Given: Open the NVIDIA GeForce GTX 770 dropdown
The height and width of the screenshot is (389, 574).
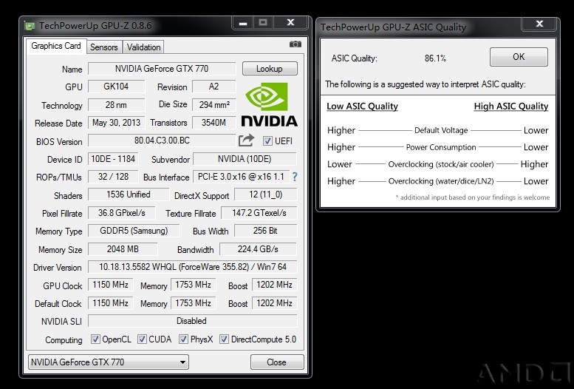Looking at the screenshot, I should 109,362.
